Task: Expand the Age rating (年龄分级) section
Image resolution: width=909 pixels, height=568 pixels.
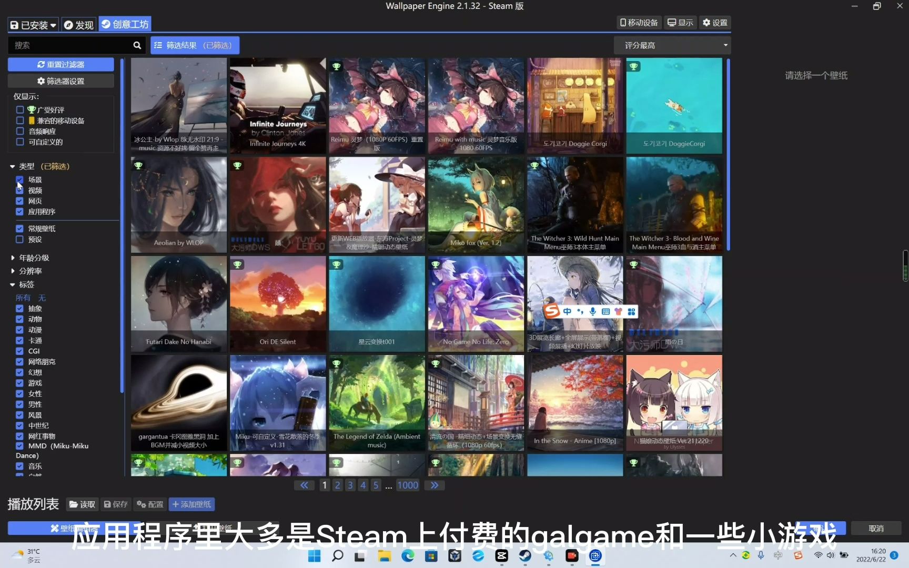Action: [30, 258]
